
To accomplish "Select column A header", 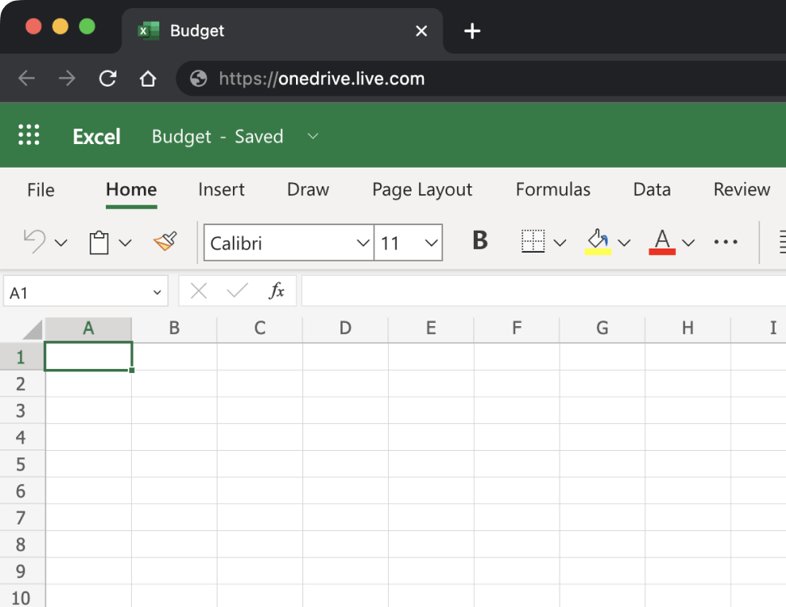I will coord(88,329).
